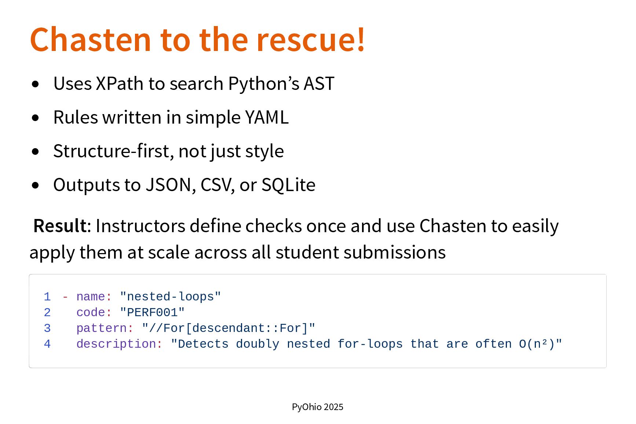Select the "//For[descendant::For]" XPath string
The height and width of the screenshot is (424, 636).
tap(229, 328)
